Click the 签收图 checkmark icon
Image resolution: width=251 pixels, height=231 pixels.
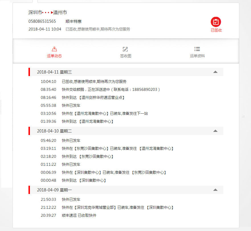pos(125,49)
